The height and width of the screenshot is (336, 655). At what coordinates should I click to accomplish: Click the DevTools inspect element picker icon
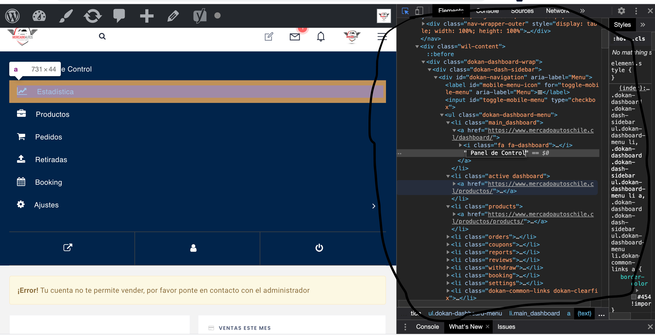[405, 11]
